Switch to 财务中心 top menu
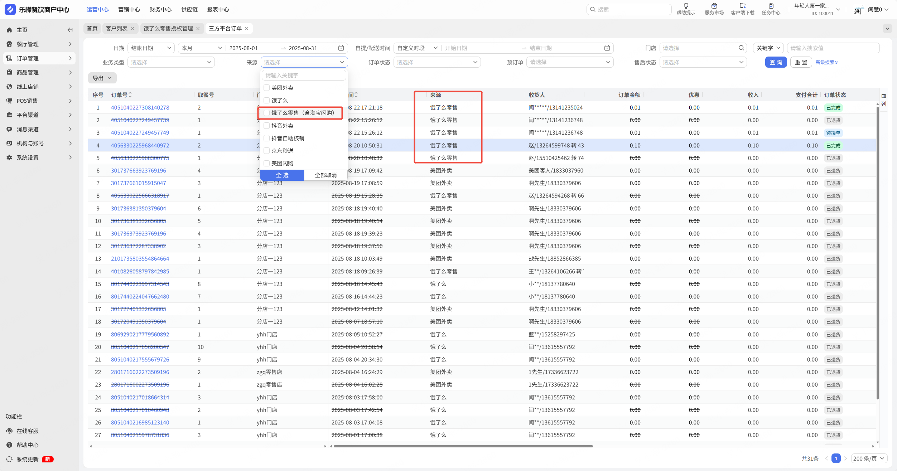The image size is (897, 471). 161,9
